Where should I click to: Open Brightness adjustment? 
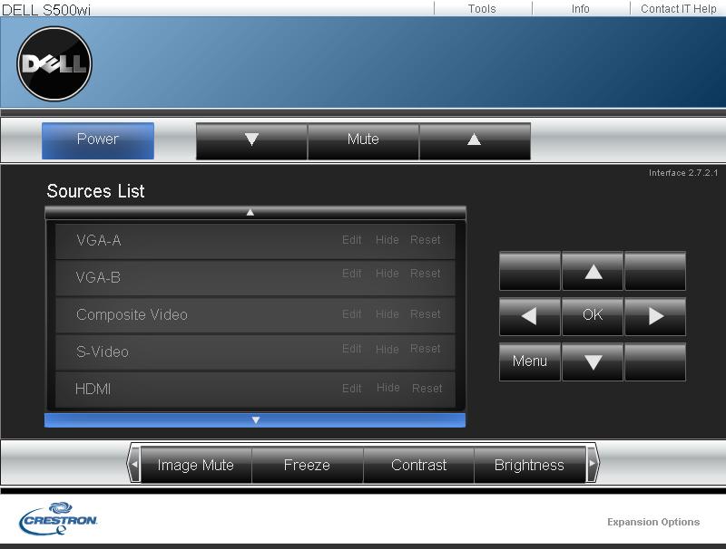click(x=530, y=465)
